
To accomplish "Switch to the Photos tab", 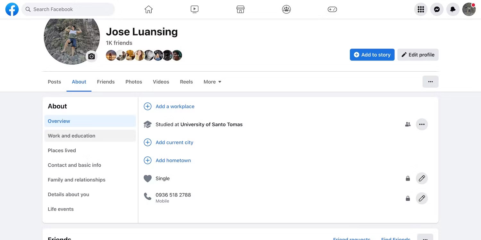I will click(x=134, y=82).
